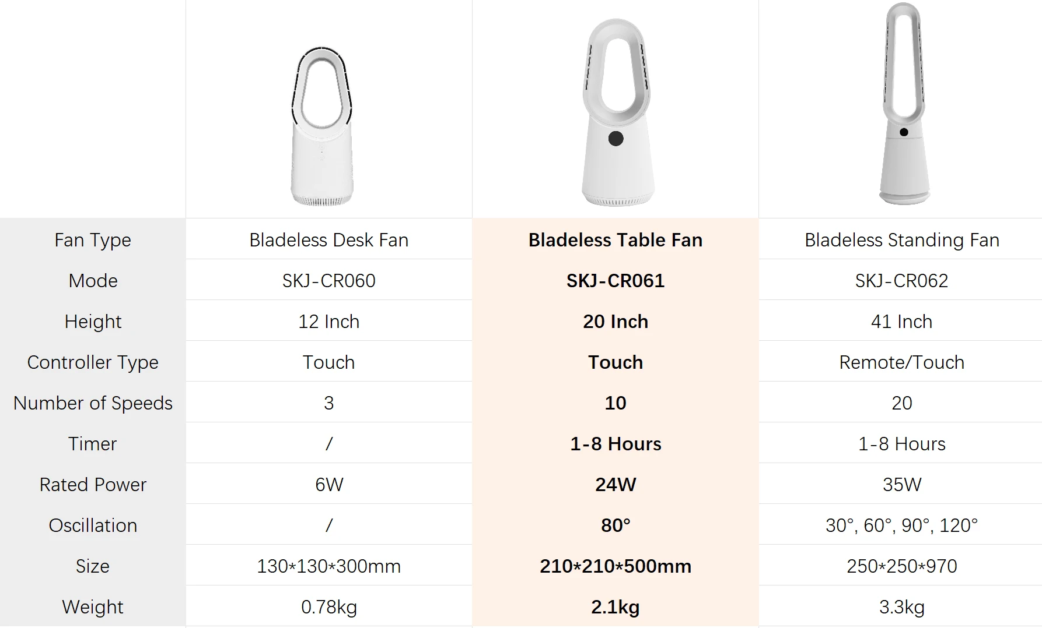Viewport: 1042px width, 628px height.
Task: Click the Remote/Touch controller cell
Action: click(901, 362)
